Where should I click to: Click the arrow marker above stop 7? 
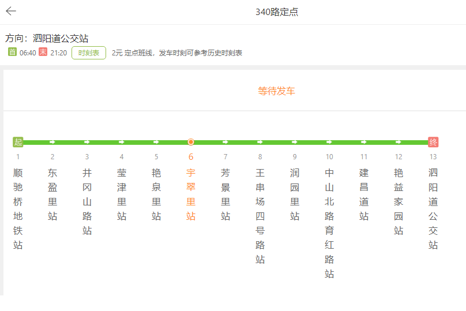click(226, 142)
